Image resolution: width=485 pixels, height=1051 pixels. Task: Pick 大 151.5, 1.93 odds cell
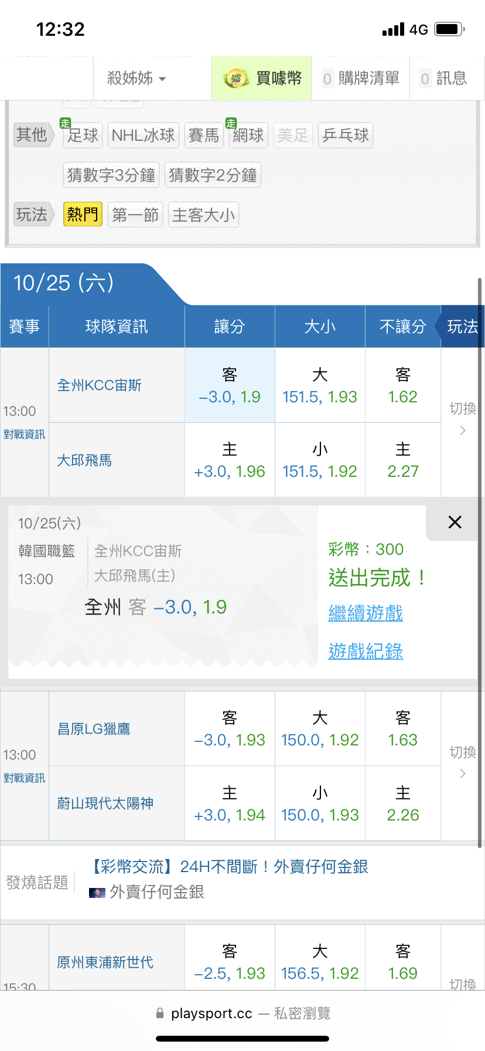(x=320, y=385)
